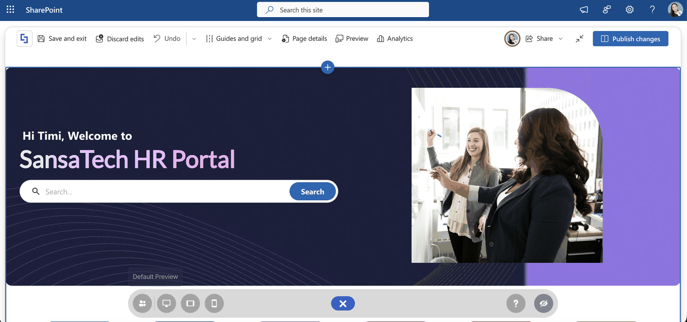Select the Hi Timi, Welcome to text

[x=77, y=136]
